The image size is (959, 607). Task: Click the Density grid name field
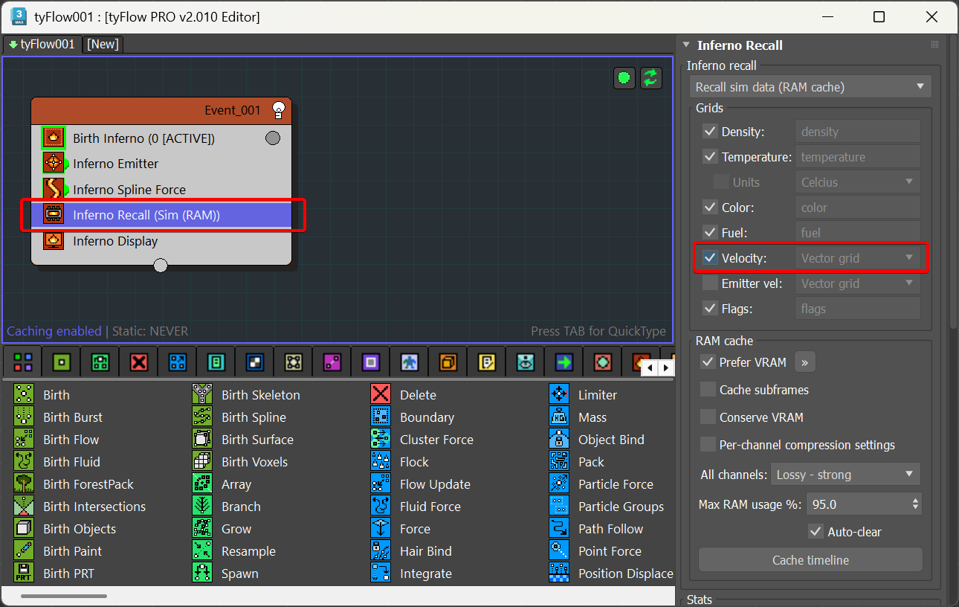coord(858,132)
